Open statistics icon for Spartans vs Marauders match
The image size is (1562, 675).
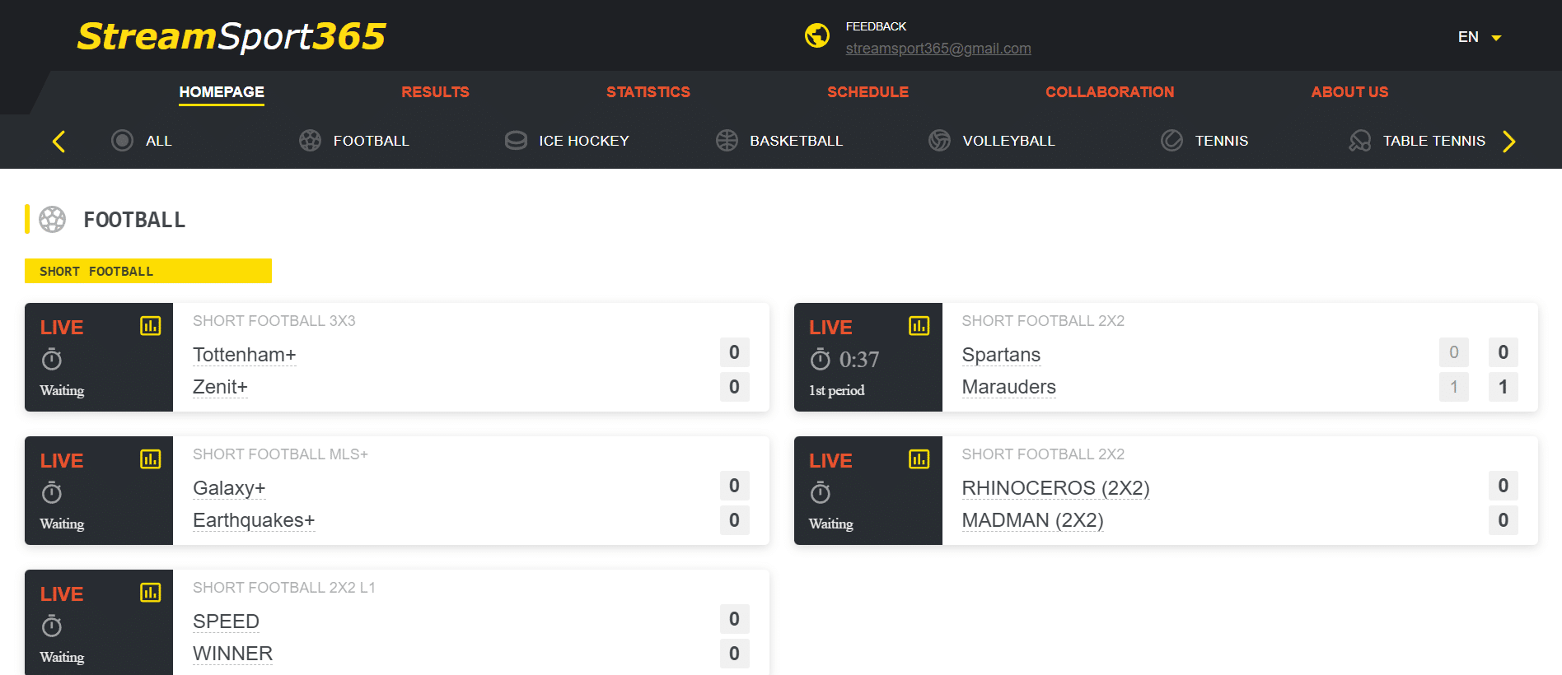[919, 326]
